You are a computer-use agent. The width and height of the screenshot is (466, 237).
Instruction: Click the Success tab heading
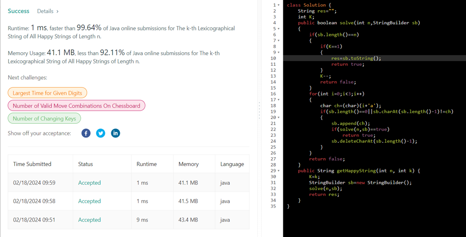click(19, 11)
